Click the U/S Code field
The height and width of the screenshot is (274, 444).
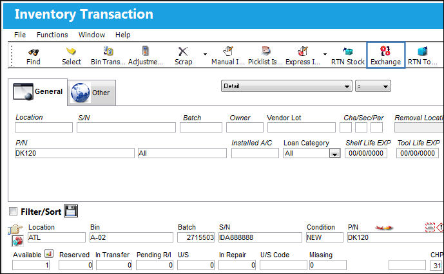(x=284, y=265)
